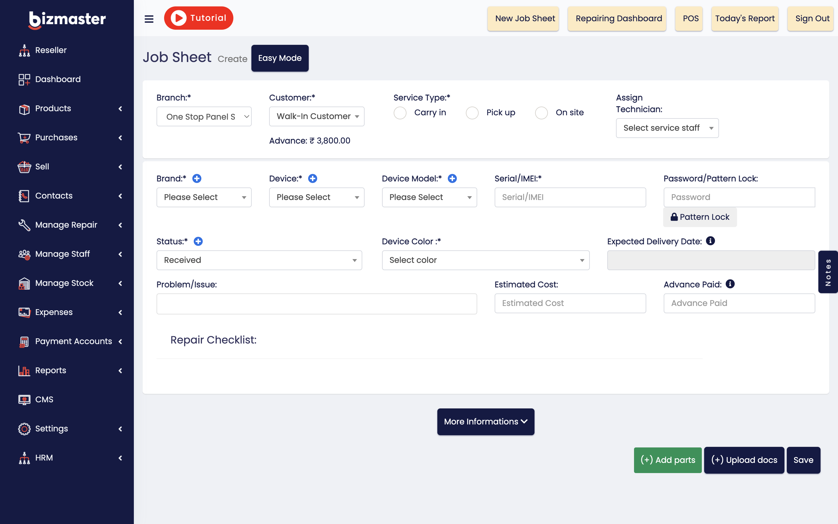Select the On site service type
Screen dimensions: 838x524
[541, 113]
